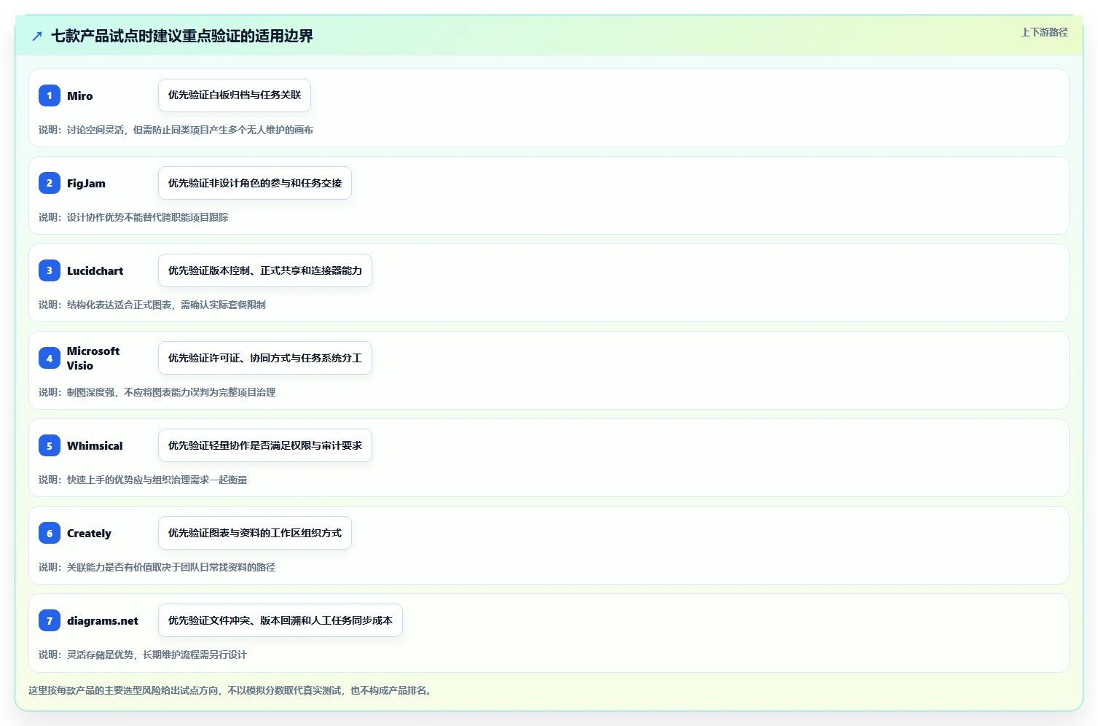Click the FigJam product name
This screenshot has width=1098, height=726.
click(x=86, y=183)
